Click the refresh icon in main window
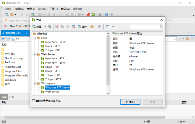 coord(192,39)
